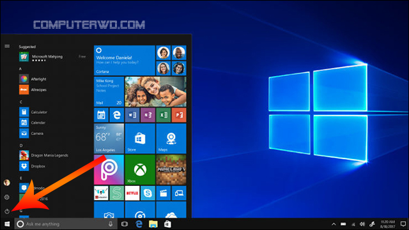Open the Start menu hamburger button
409x230 pixels.
pyautogui.click(x=7, y=47)
